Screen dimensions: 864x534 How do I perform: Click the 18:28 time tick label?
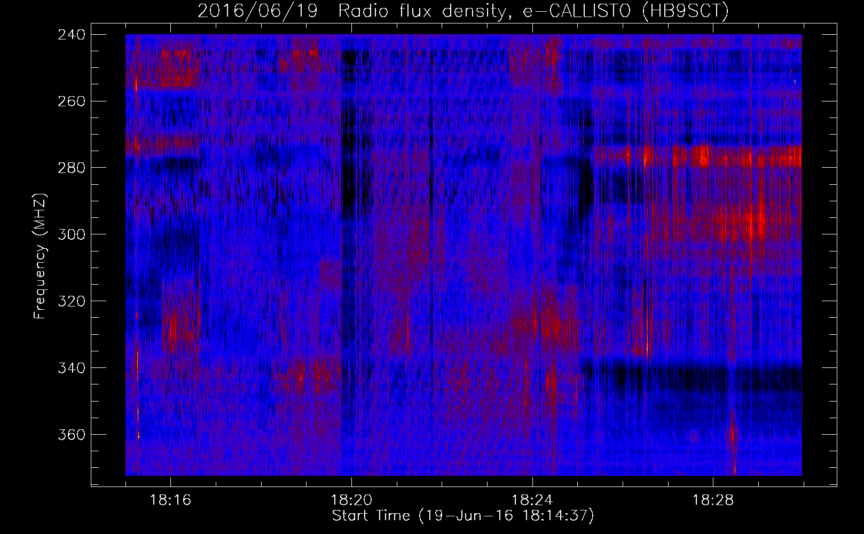[x=713, y=500]
